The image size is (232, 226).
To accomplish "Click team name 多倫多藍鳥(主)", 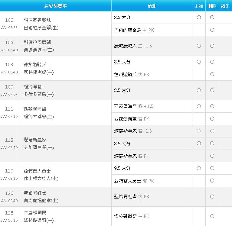I will pos(39,94).
